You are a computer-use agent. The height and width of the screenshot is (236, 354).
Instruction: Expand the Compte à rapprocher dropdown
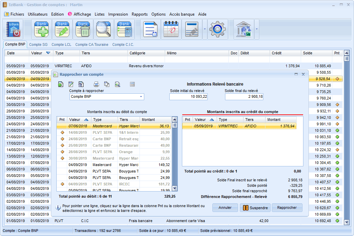(141, 97)
